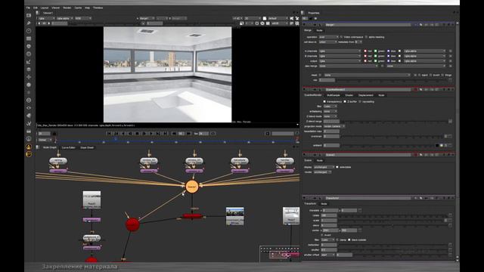Image resolution: width=484 pixels, height=272 pixels.
Task: Switch to the Curve Editor tab
Action: point(69,148)
